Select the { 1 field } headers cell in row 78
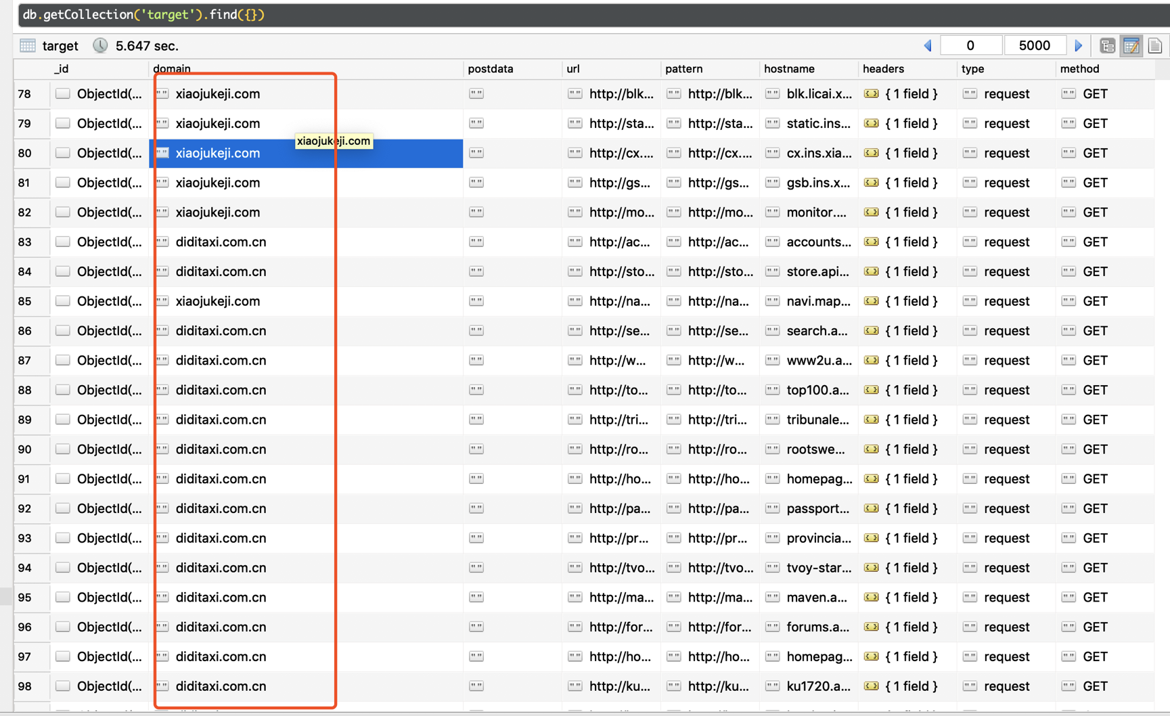This screenshot has height=716, width=1170. tap(907, 93)
